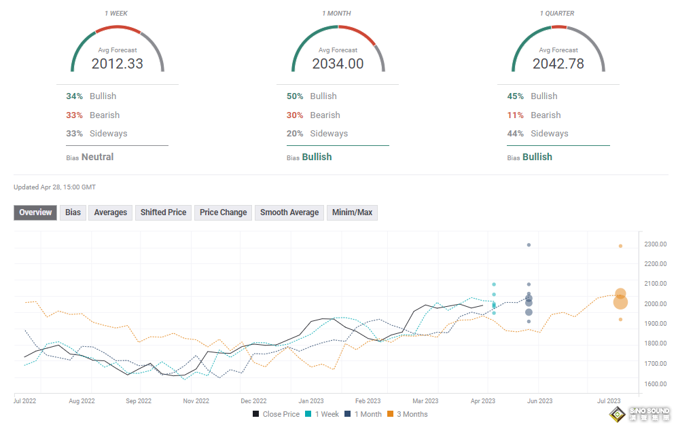The width and height of the screenshot is (676, 429).
Task: Click the 1 Month forecast gauge arc
Action: click(338, 31)
